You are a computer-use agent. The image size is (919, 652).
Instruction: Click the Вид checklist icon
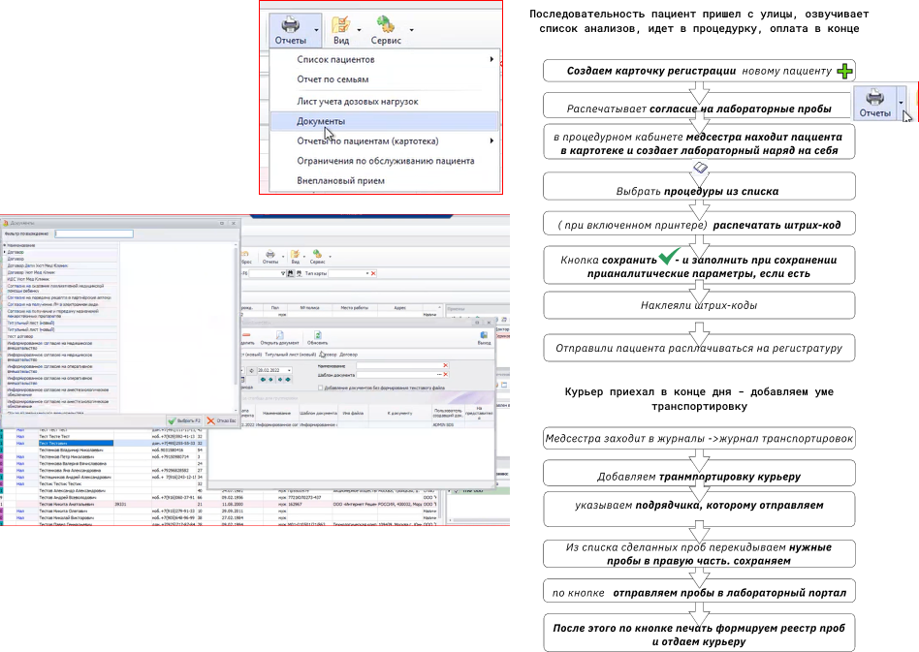click(x=340, y=22)
